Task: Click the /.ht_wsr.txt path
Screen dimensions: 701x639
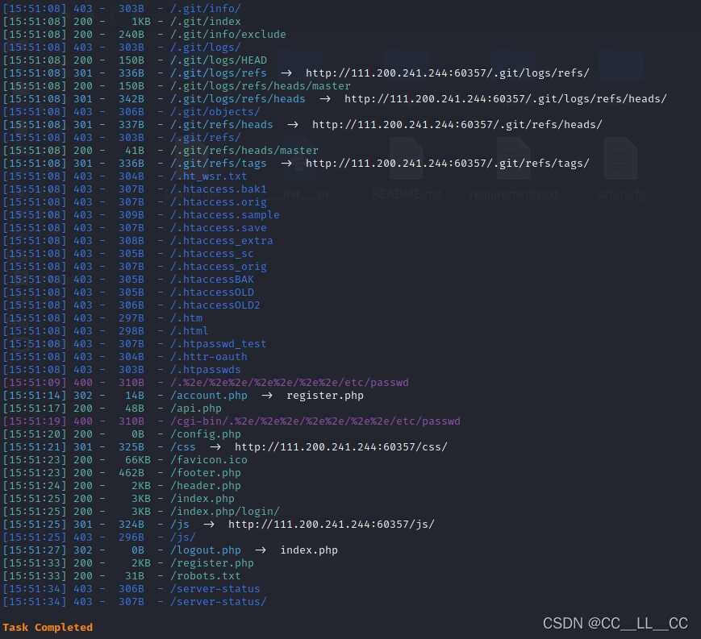Action: pos(209,176)
